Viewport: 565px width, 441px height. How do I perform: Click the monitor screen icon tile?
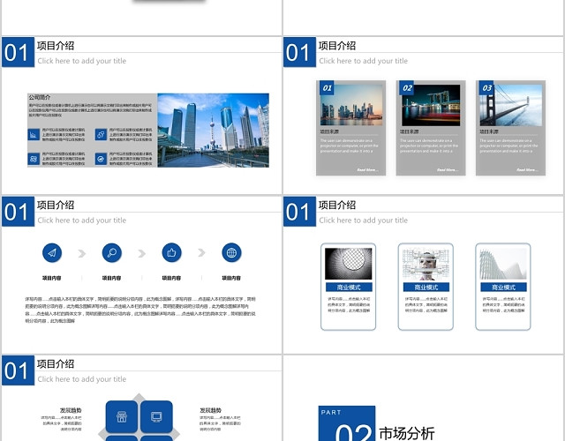point(156,416)
